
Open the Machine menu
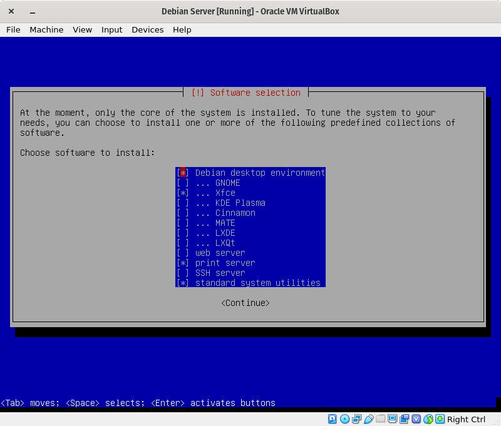point(46,29)
